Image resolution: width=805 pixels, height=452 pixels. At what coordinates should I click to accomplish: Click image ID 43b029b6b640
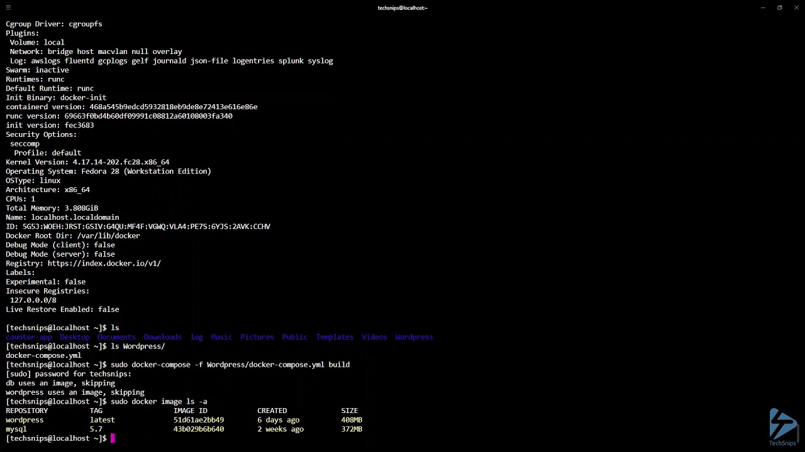tap(199, 429)
